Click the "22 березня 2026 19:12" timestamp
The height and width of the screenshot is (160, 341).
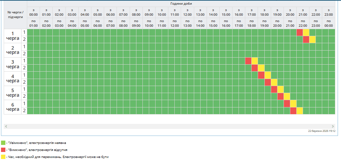pos(322,132)
